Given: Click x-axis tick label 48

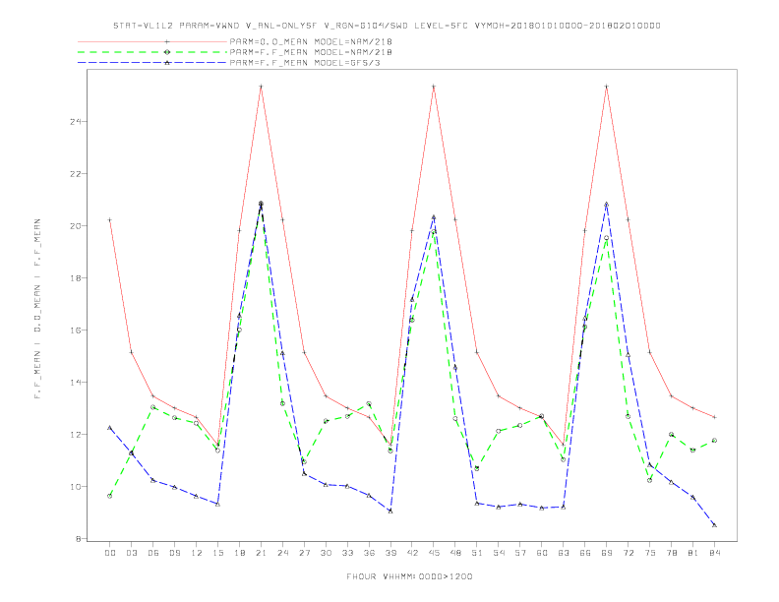Looking at the screenshot, I should pyautogui.click(x=455, y=553).
